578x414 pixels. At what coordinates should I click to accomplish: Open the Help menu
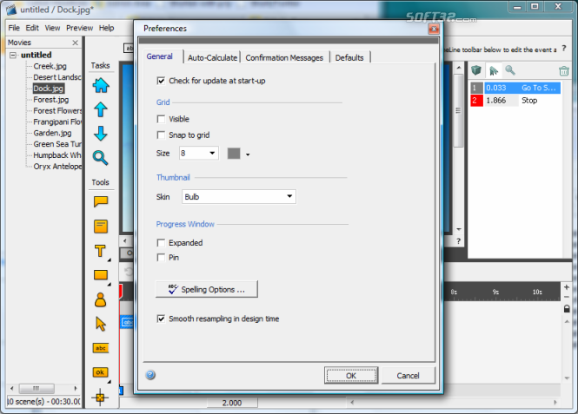107,28
